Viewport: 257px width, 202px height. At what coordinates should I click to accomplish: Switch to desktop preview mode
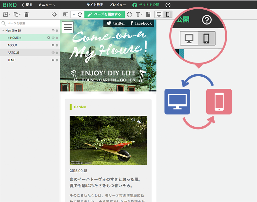click(x=159, y=14)
